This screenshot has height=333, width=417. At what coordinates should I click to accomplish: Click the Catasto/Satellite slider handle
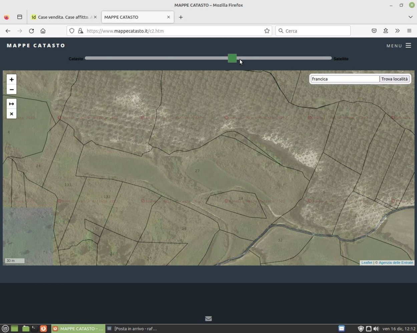(x=232, y=58)
